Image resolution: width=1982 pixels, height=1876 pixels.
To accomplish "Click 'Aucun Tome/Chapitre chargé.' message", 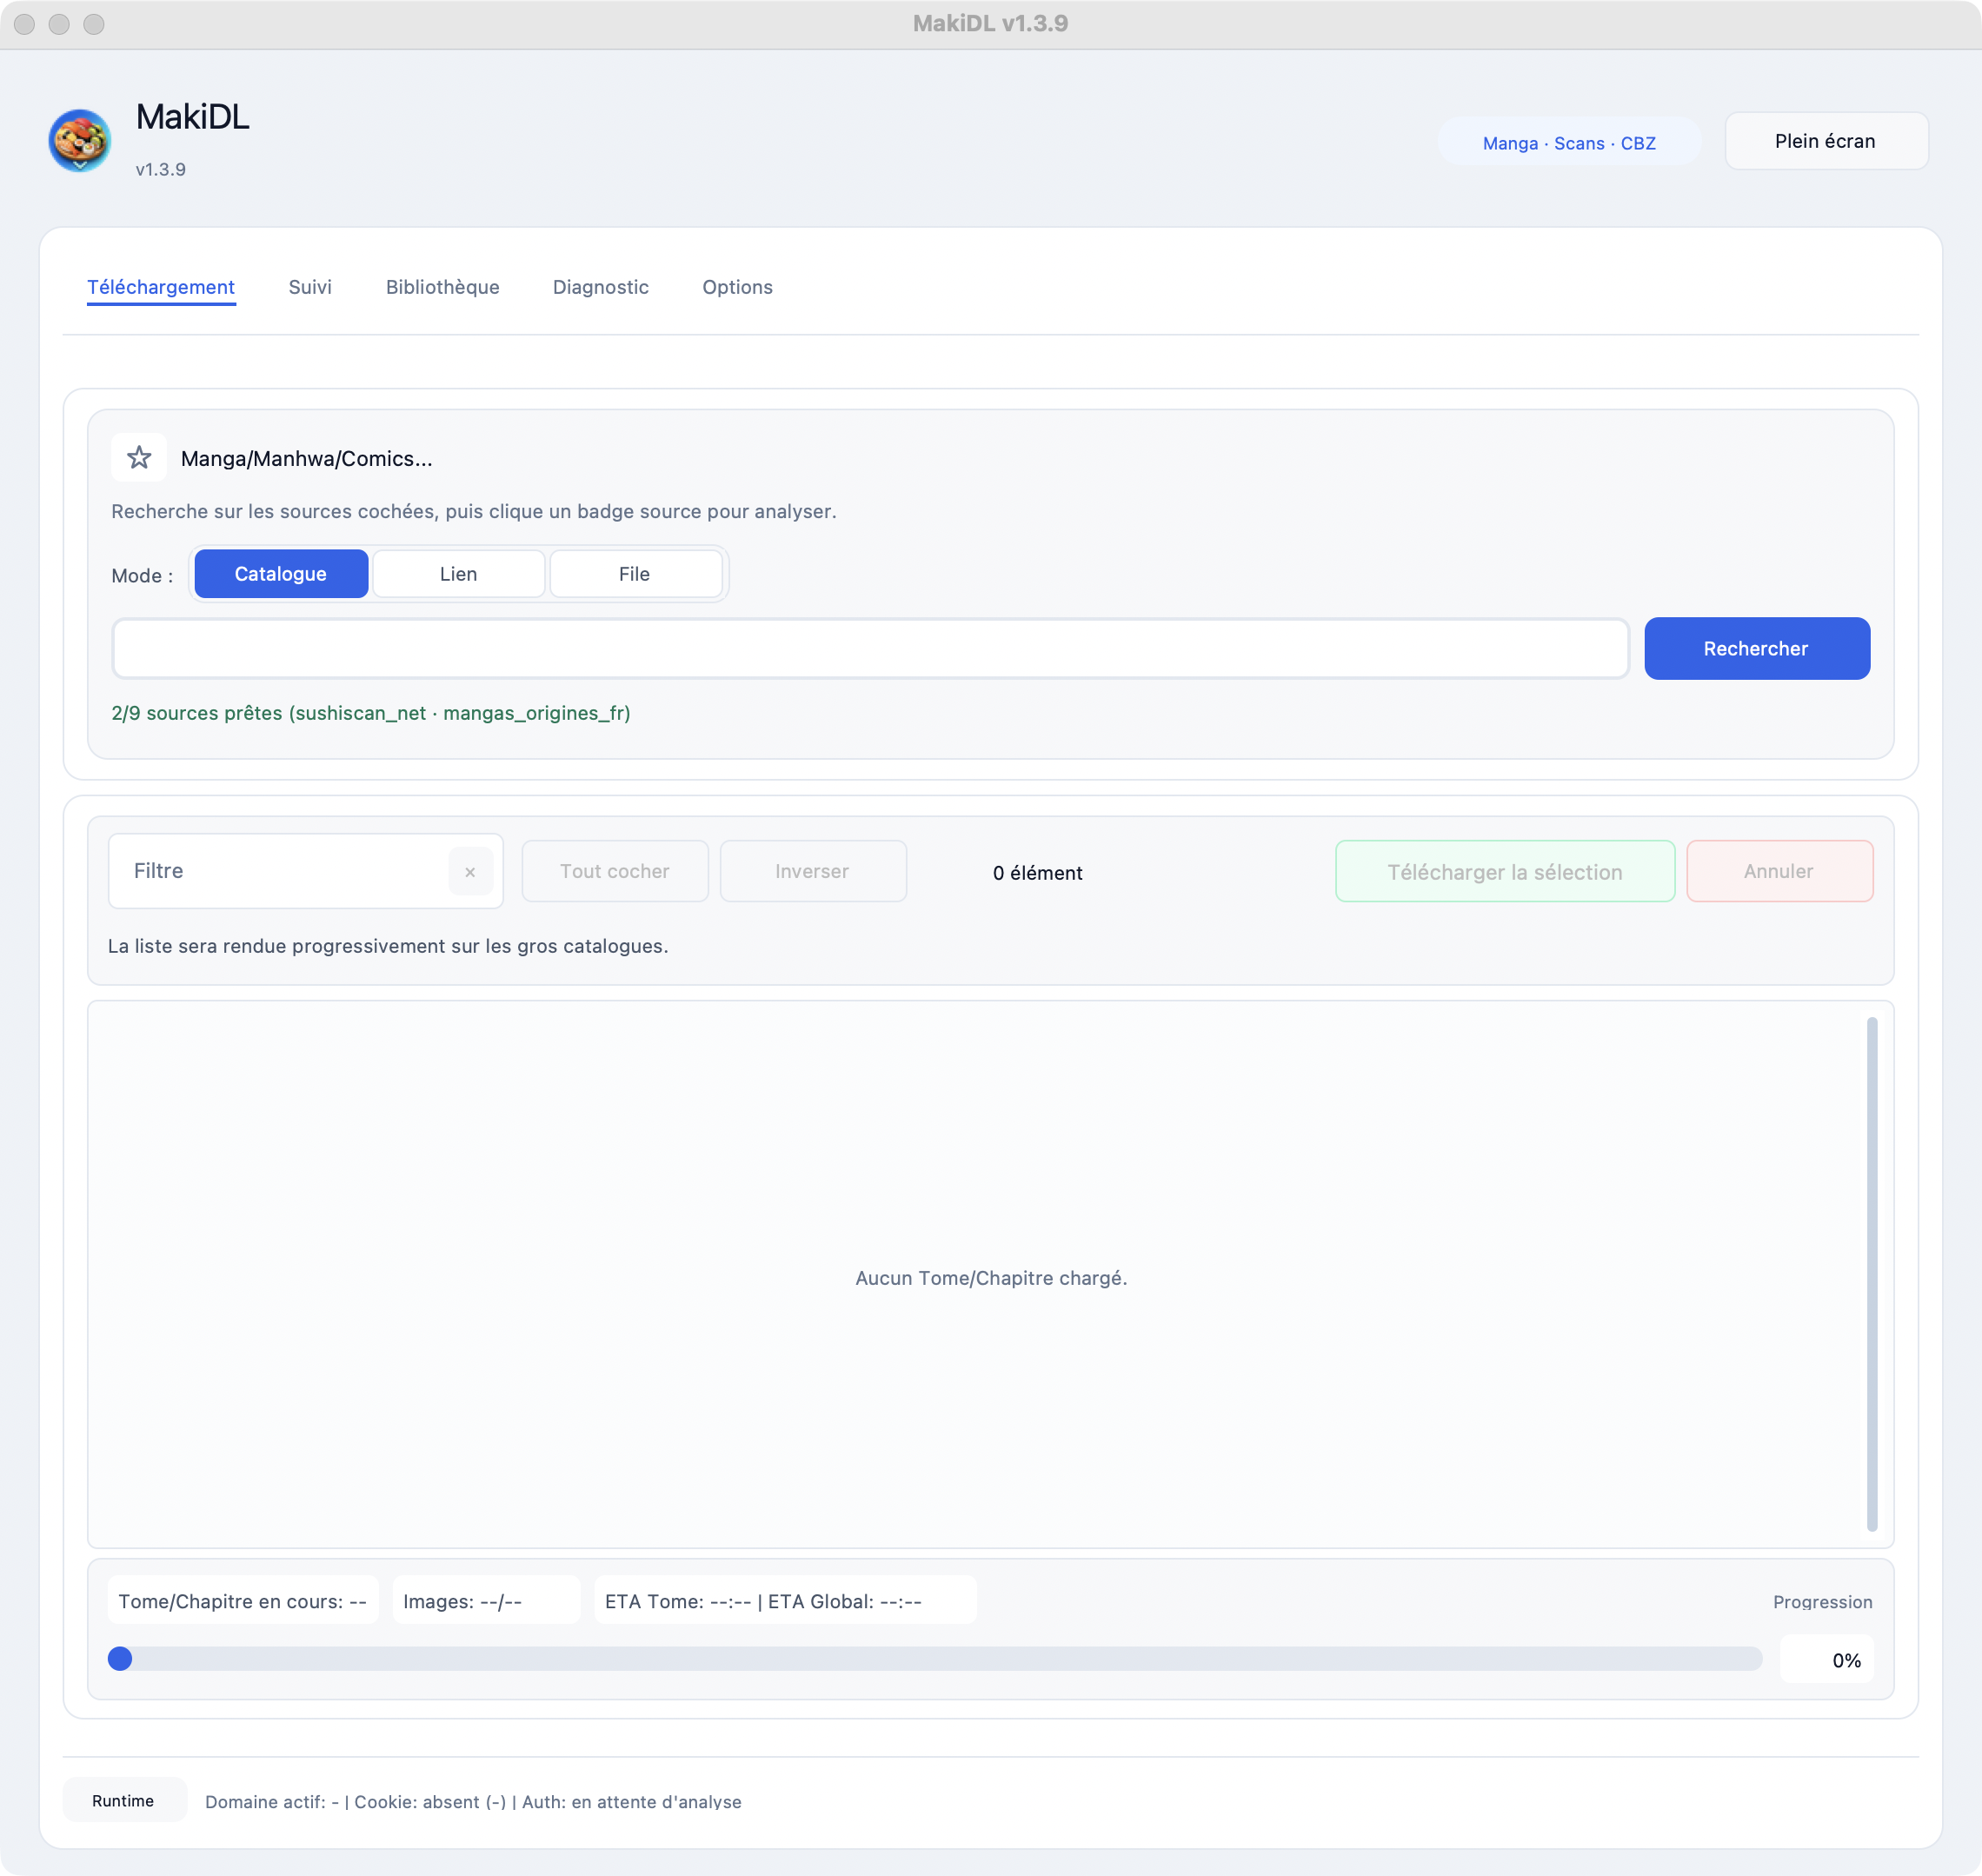I will (x=991, y=1278).
